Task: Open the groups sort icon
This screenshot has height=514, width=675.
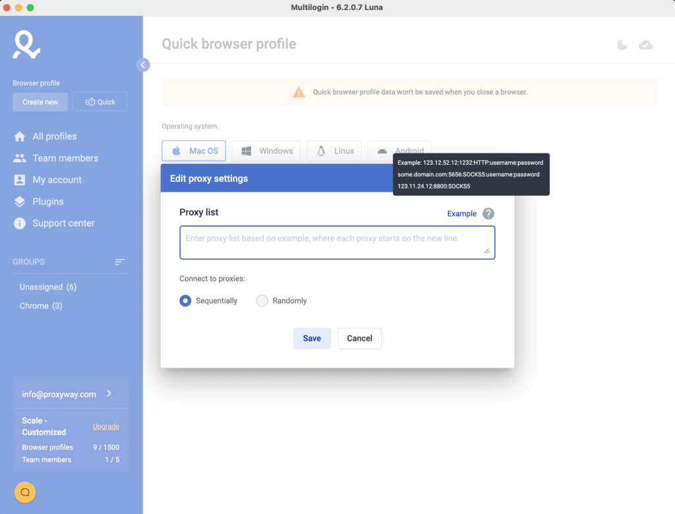Action: 120,262
